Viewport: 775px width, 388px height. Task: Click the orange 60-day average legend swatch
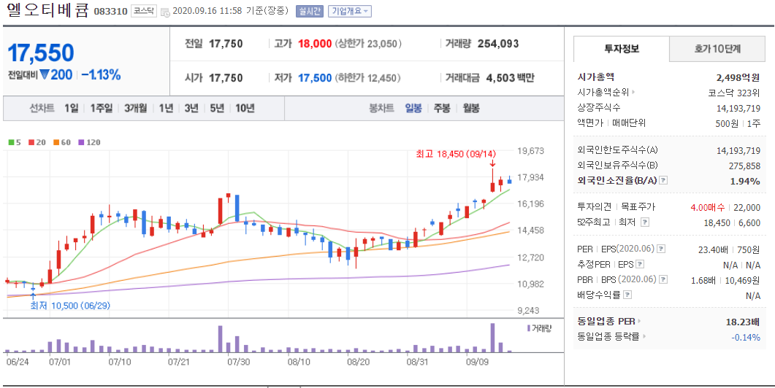pyautogui.click(x=56, y=143)
